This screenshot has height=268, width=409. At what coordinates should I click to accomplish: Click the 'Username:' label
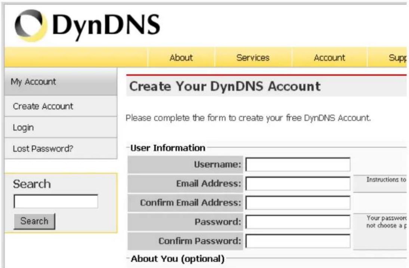coord(217,165)
